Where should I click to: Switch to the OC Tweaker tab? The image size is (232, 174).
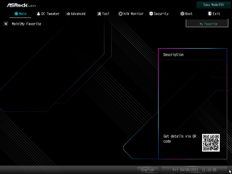click(48, 14)
